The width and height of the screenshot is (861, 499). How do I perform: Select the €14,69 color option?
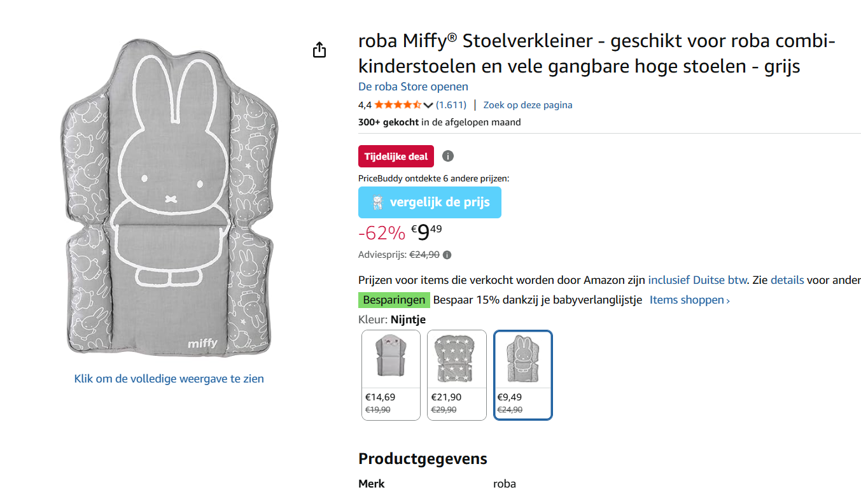tap(390, 374)
